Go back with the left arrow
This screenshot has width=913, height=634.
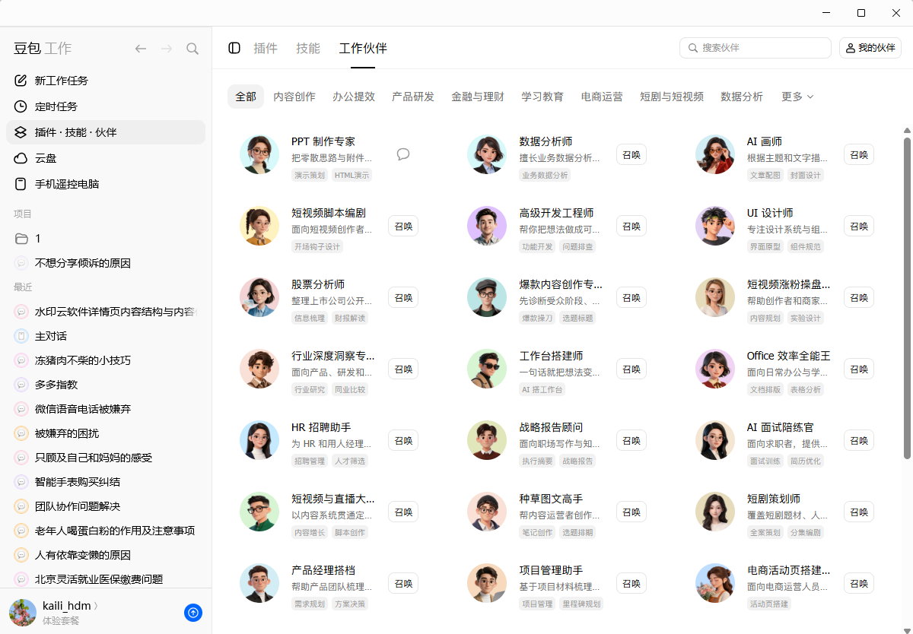(141, 49)
